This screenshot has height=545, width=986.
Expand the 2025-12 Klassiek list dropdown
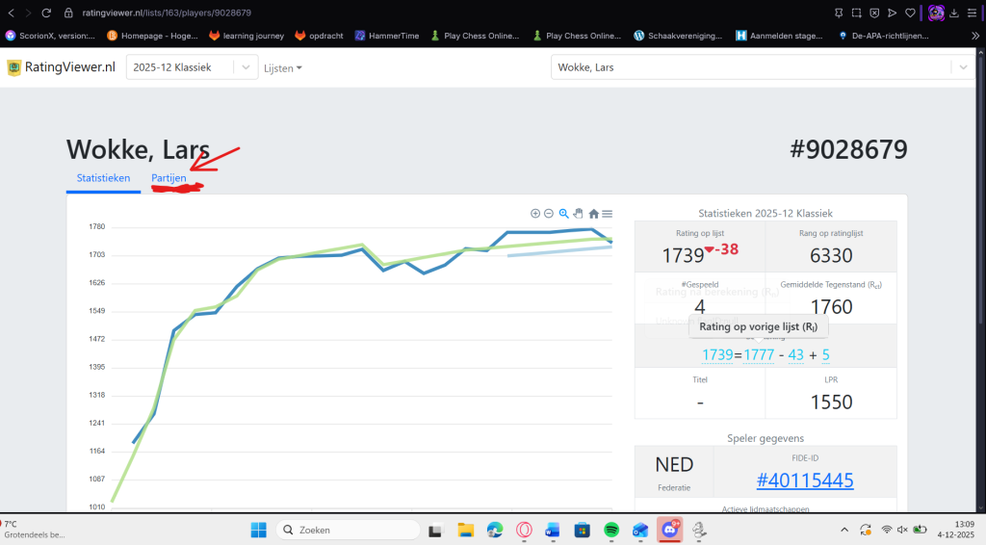(x=193, y=67)
